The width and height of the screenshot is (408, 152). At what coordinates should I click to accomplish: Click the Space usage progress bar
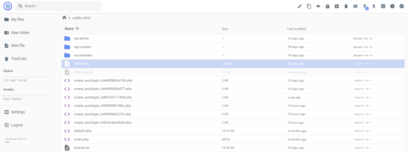coord(27,77)
